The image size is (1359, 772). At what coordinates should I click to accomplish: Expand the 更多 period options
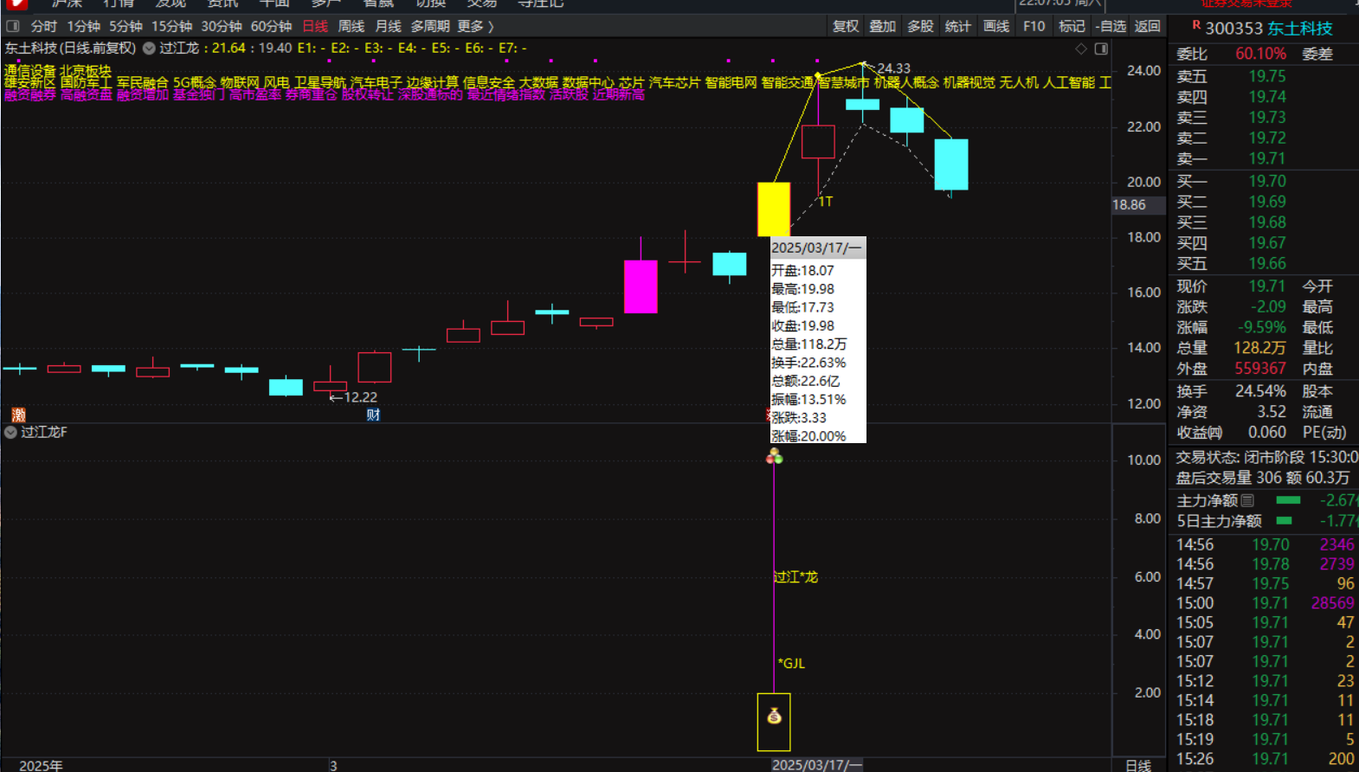(x=474, y=26)
